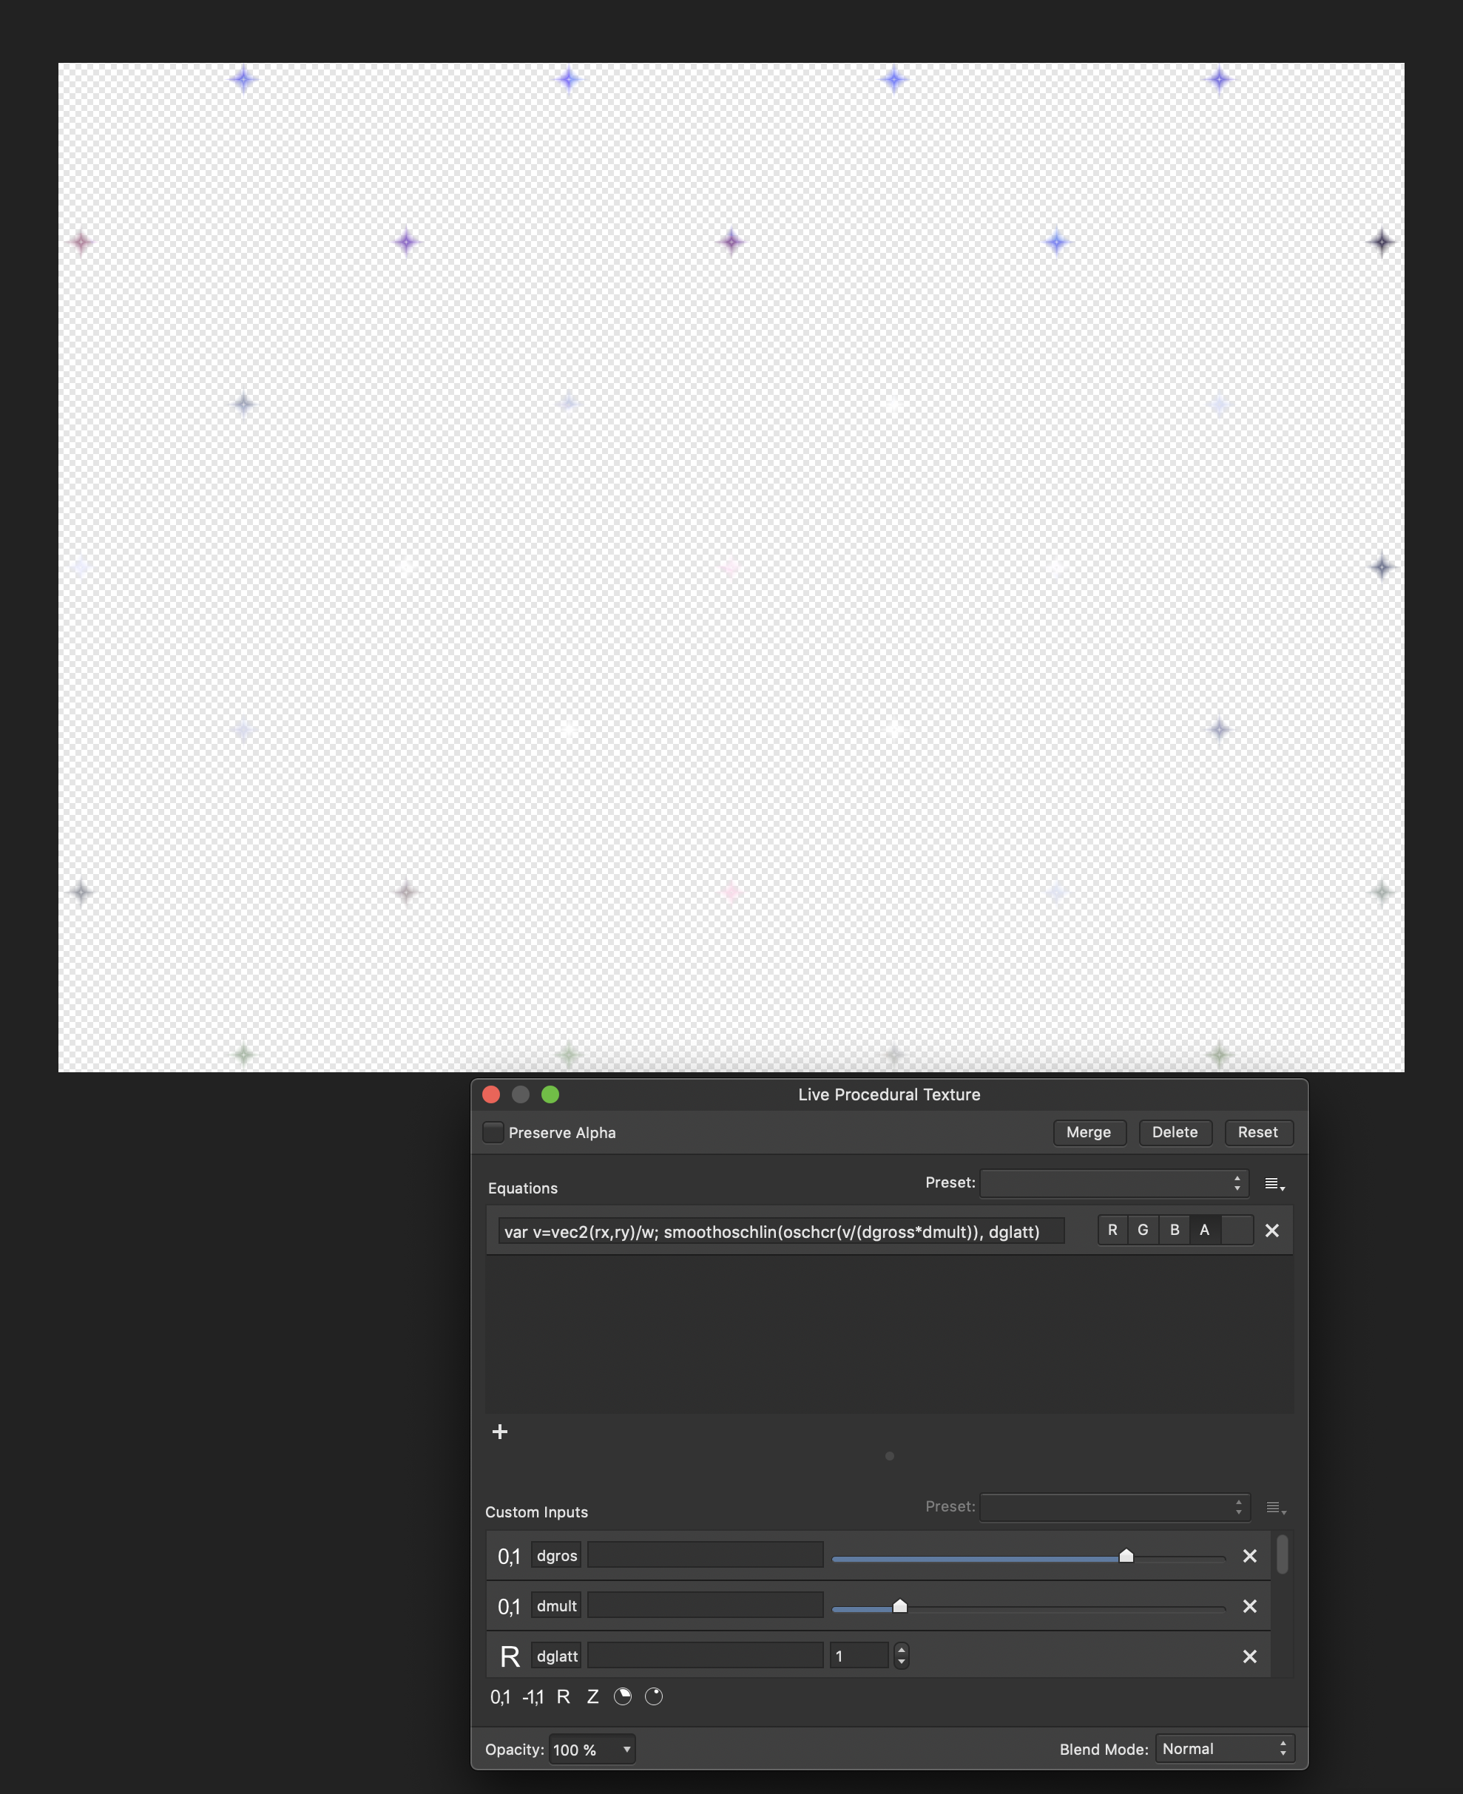Click the Opacity field showing 100 %
Viewport: 1463px width, 1794px height.
click(583, 1750)
